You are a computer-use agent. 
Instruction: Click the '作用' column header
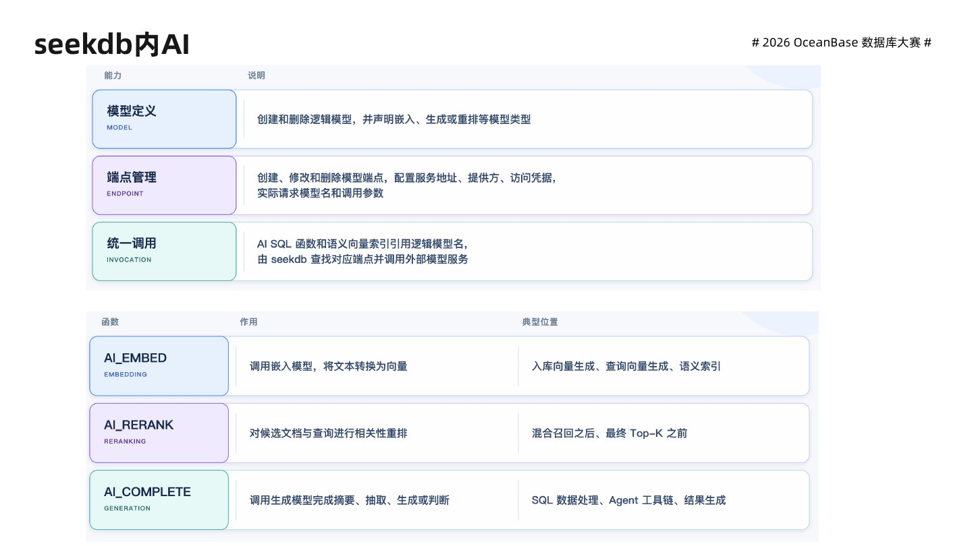(x=248, y=322)
